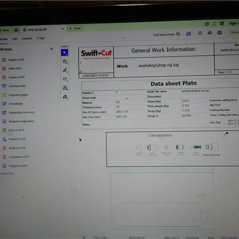239x239 pixels.
Task: Open the Generative summary tool
Action: click(19, 112)
